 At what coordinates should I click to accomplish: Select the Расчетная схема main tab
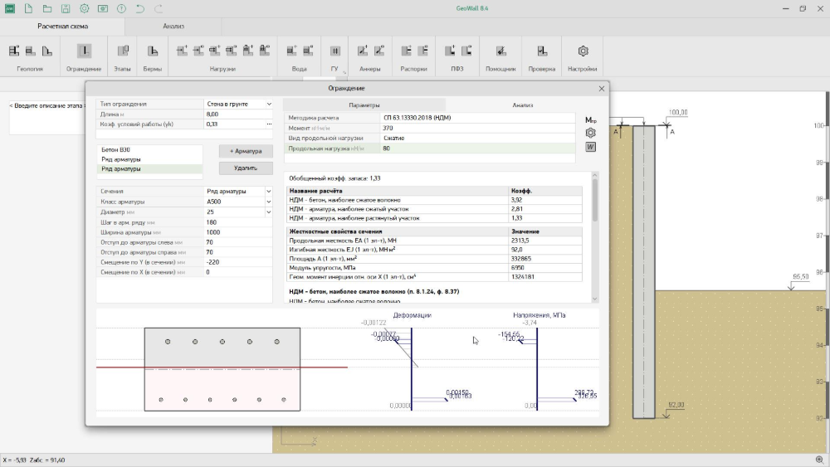click(x=62, y=26)
